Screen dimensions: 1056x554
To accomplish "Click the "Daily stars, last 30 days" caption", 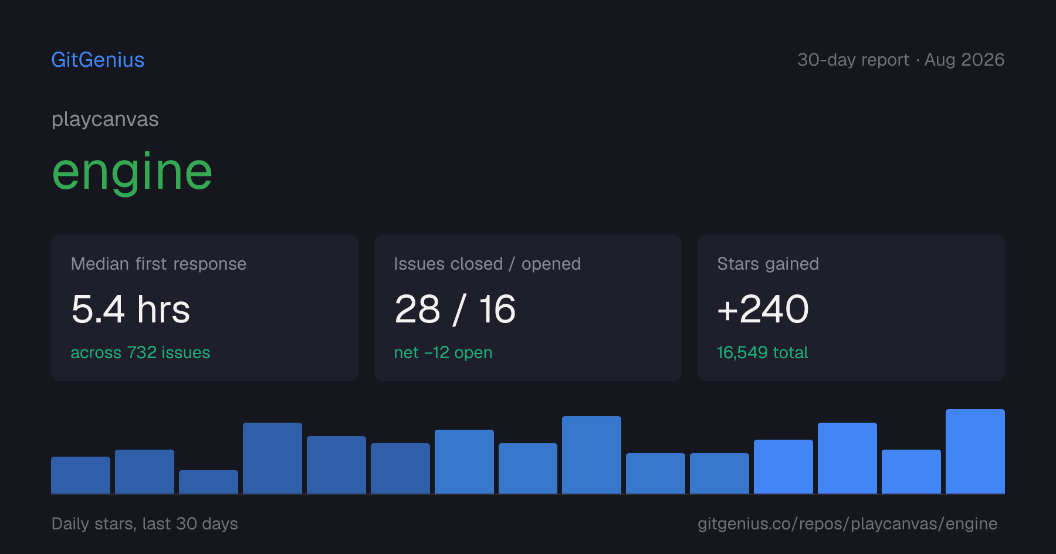I will 145,524.
